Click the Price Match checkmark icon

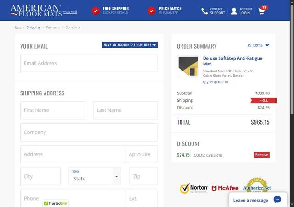[x=151, y=11]
